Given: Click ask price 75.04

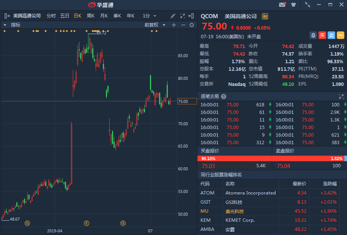Looking at the screenshot, I should click(284, 166).
